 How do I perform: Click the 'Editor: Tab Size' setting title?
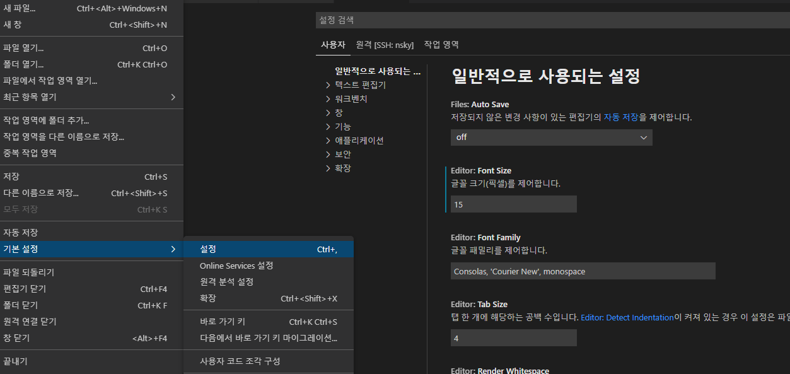click(479, 305)
